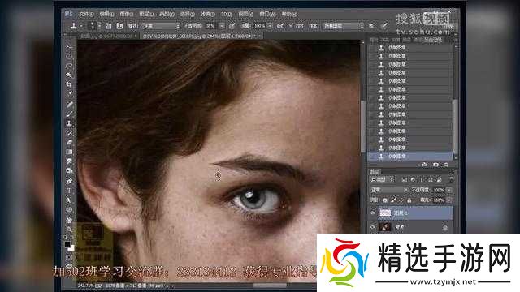Create new document from current history state

click(424, 165)
